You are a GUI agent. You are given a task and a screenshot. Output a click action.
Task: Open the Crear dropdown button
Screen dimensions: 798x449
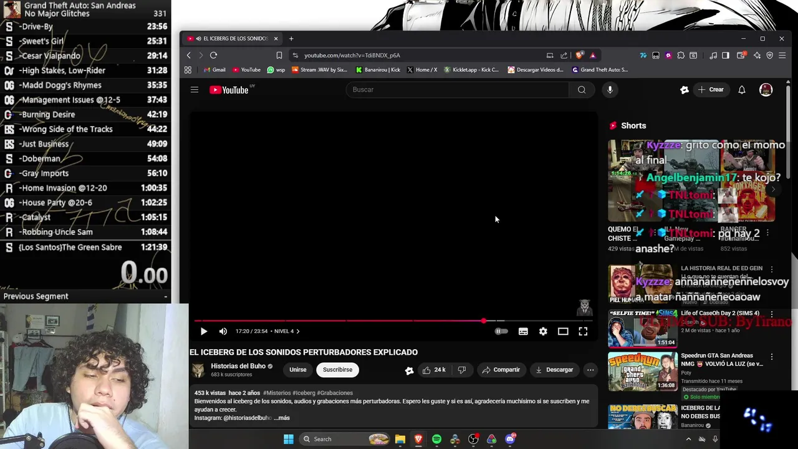pyautogui.click(x=711, y=90)
